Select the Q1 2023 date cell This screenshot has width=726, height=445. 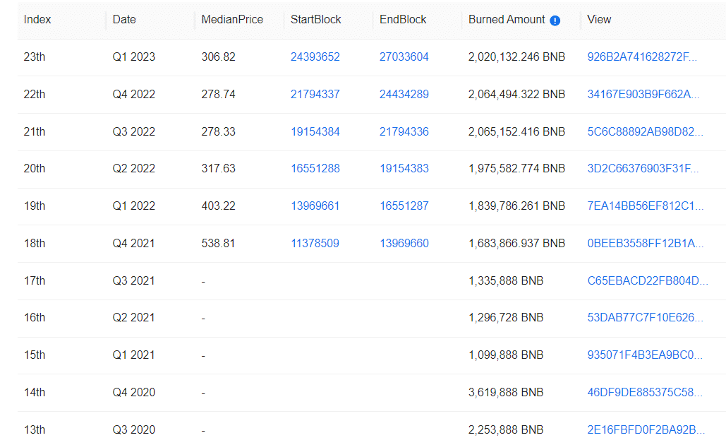tap(133, 57)
